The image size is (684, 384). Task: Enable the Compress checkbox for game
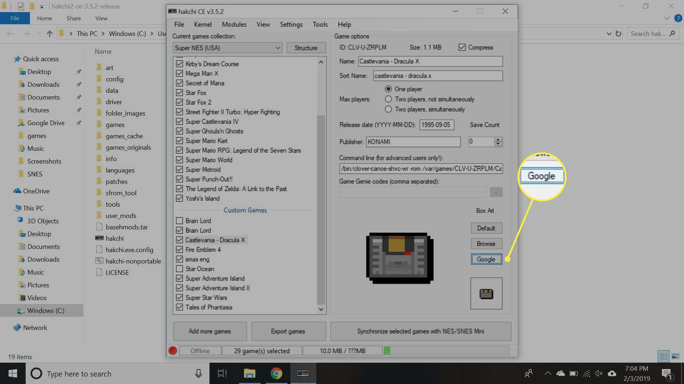462,47
